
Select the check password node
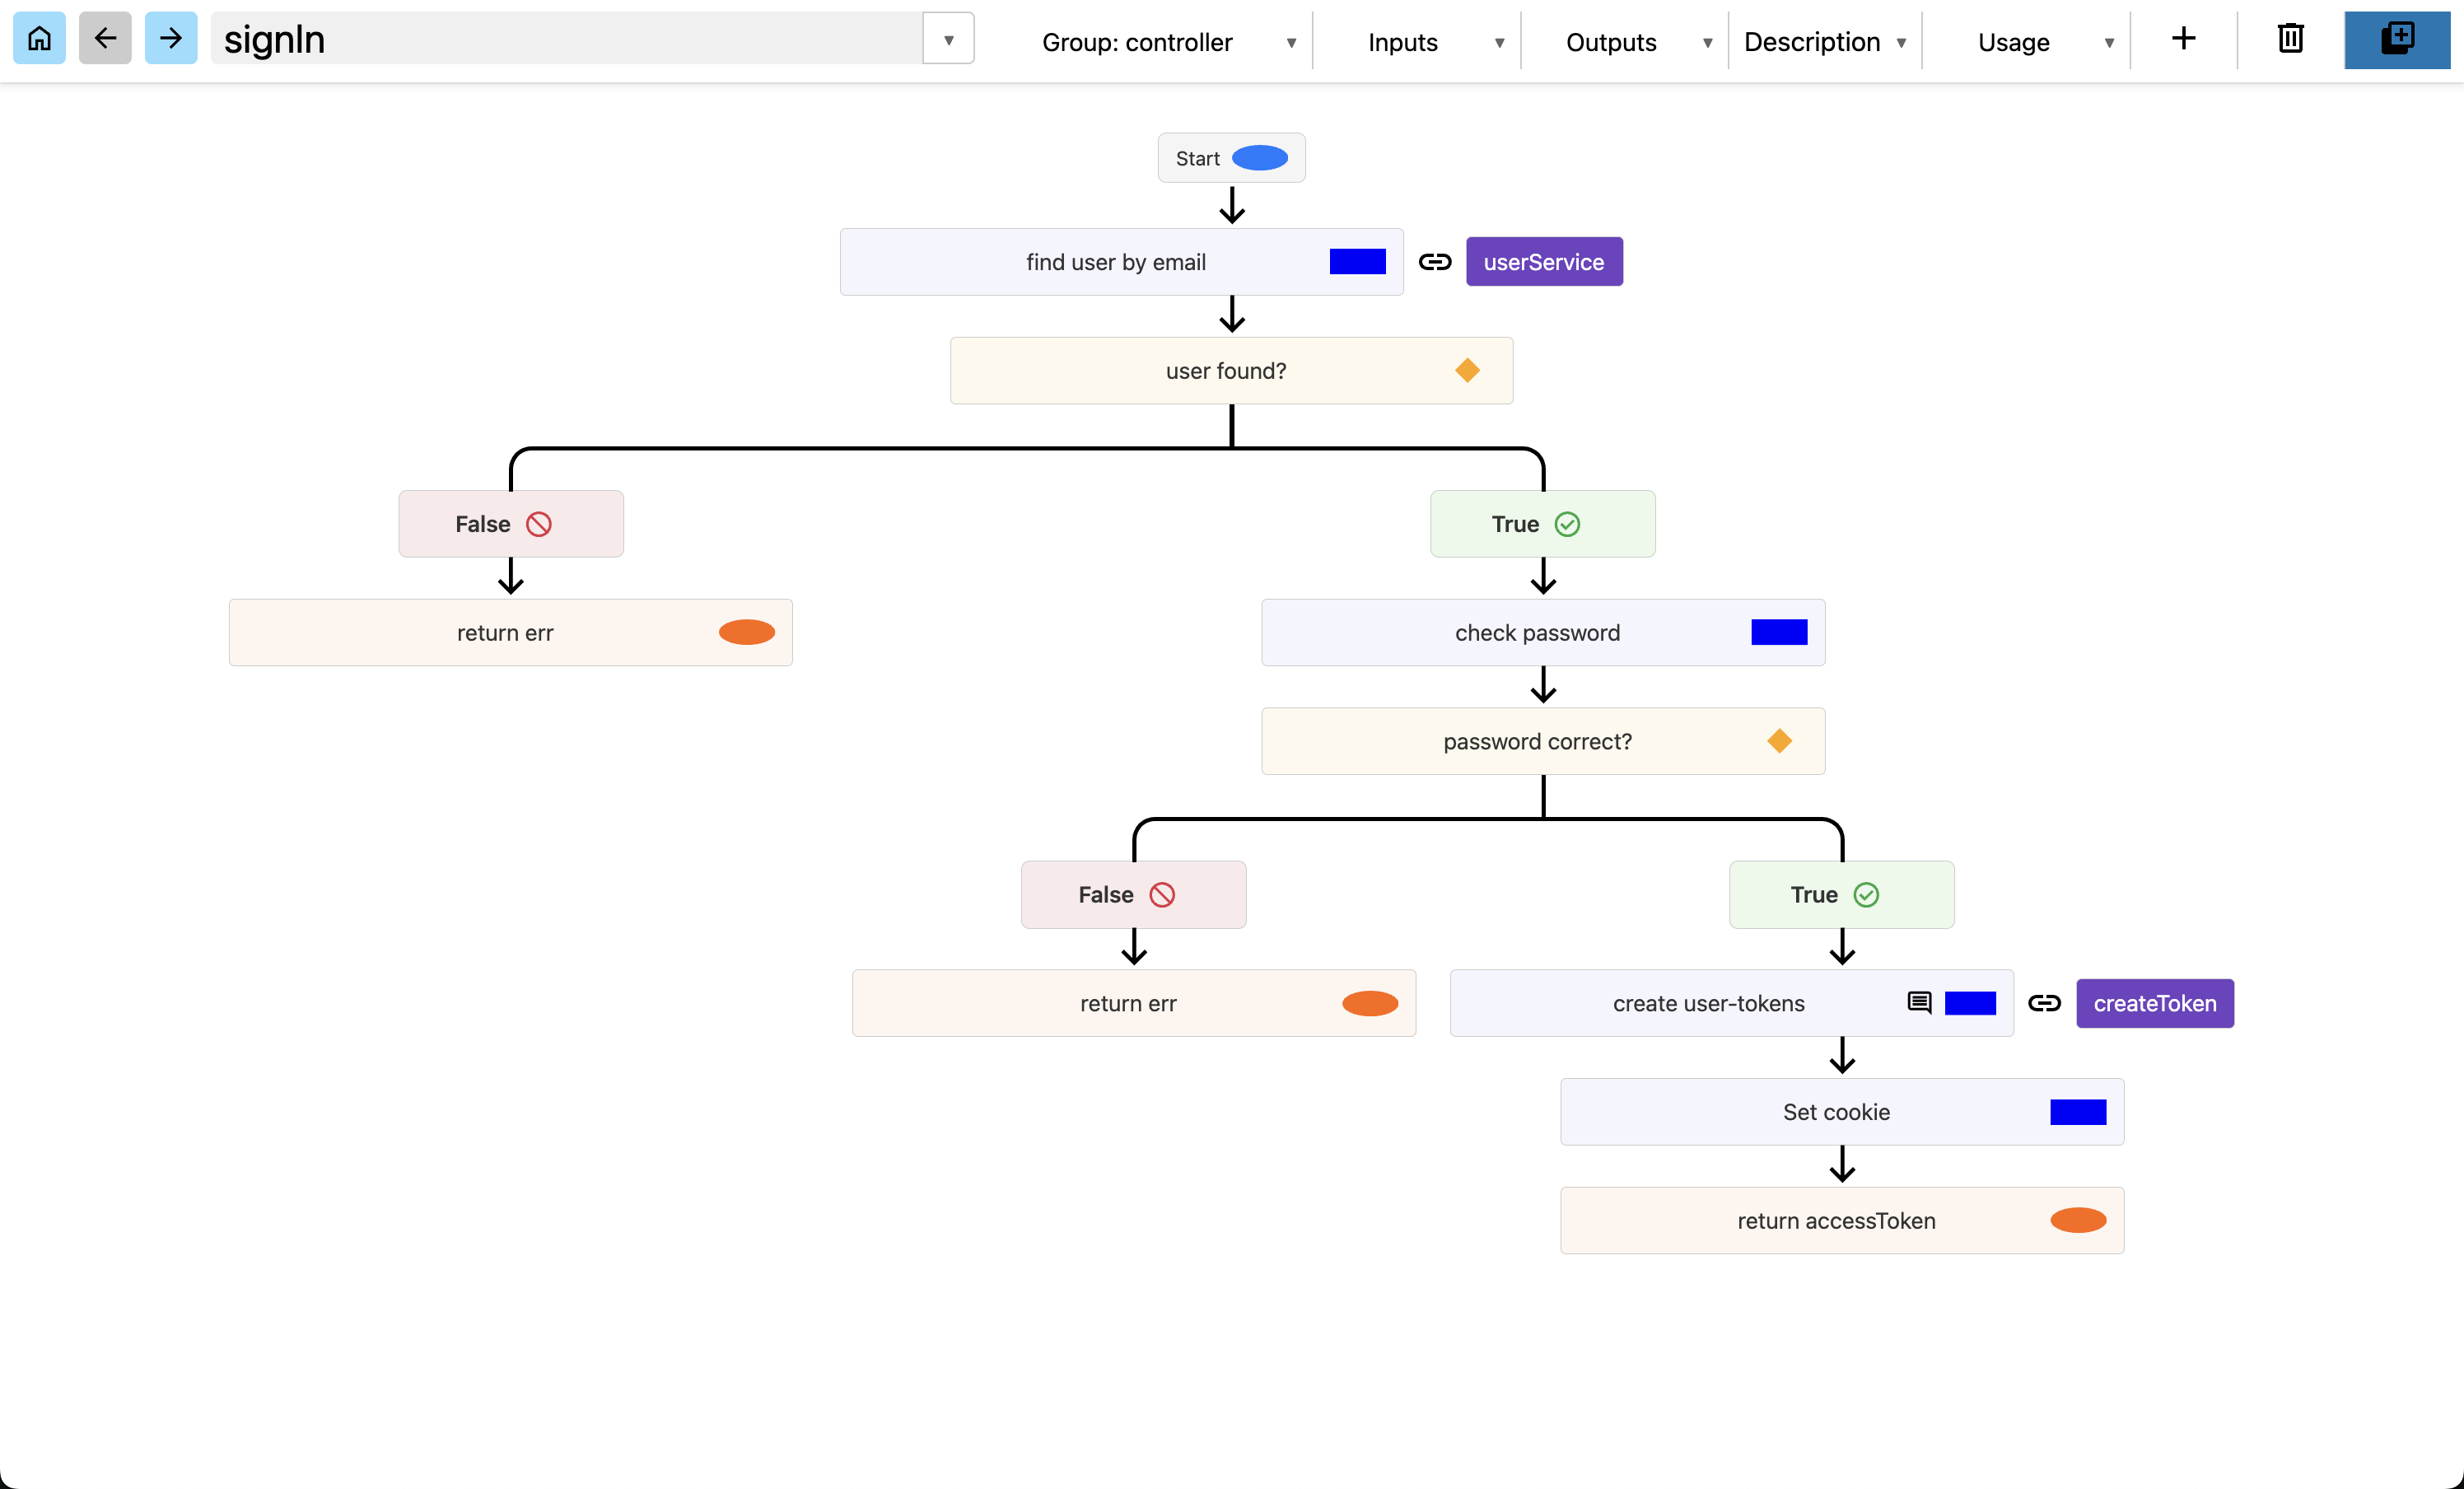tap(1542, 632)
